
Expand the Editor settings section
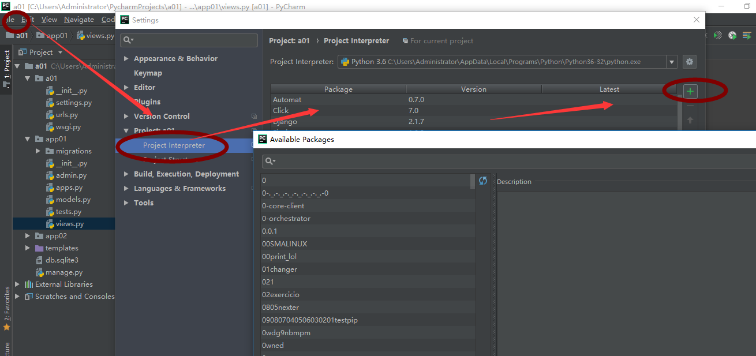126,88
